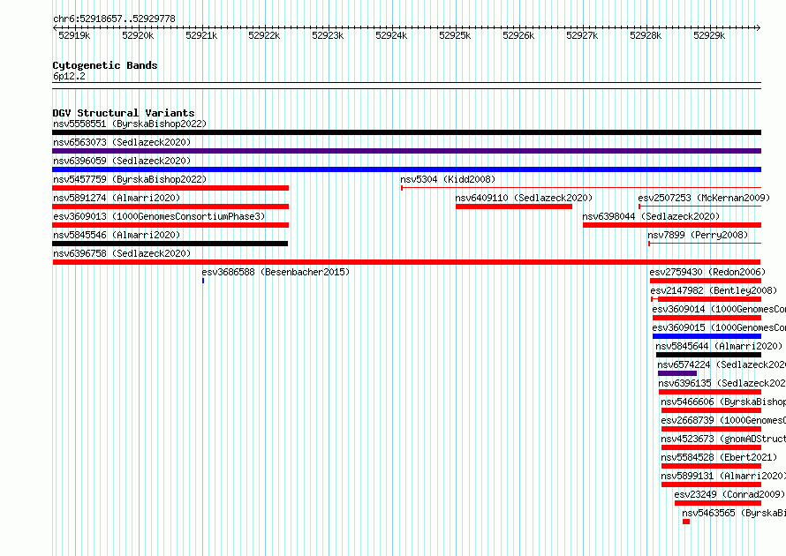
Task: Click the thin red nsv5304 variant line
Action: [x=581, y=188]
